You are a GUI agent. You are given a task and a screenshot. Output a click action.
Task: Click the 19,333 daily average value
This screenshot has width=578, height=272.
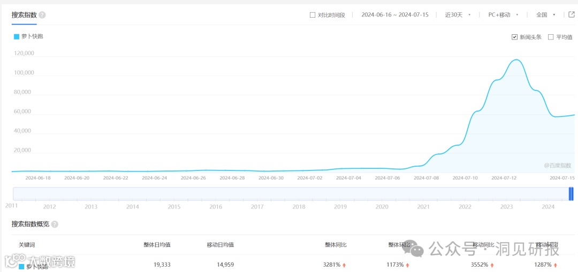[162, 265]
